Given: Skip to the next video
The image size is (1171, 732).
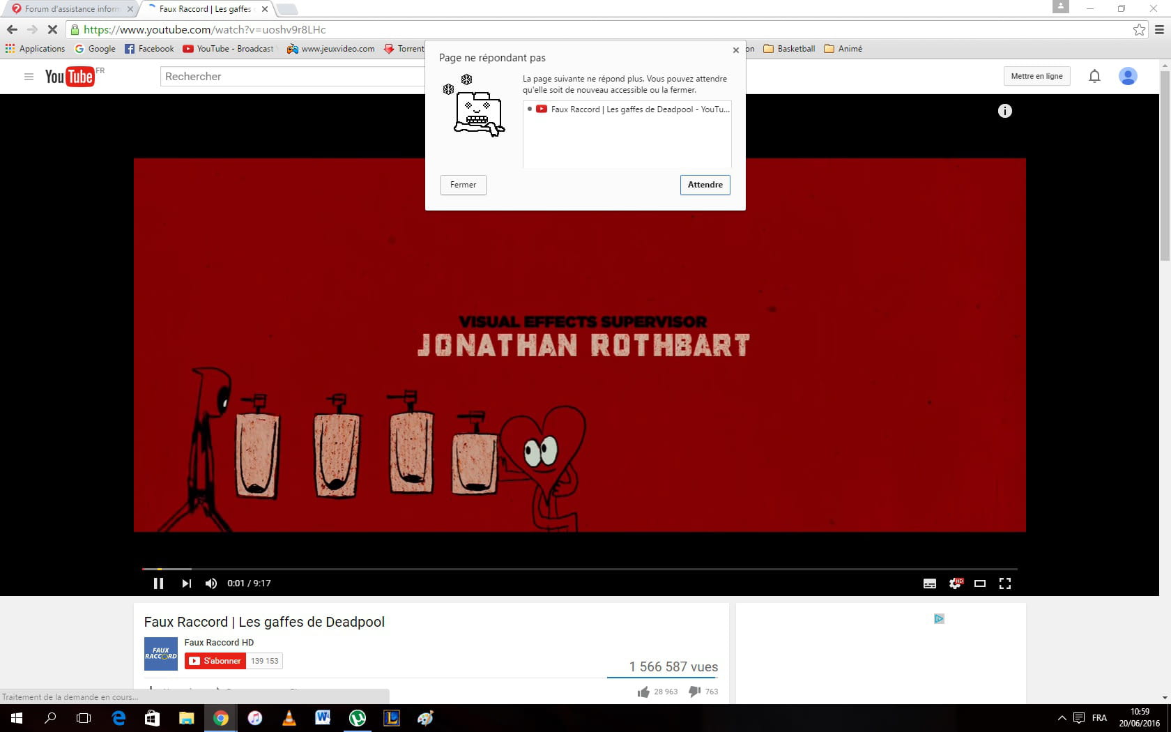Looking at the screenshot, I should point(186,584).
